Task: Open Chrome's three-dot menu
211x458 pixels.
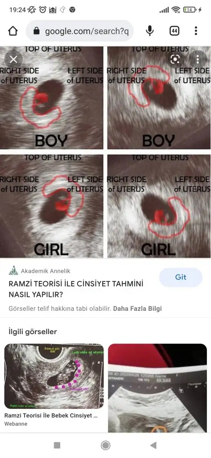Action: tap(196, 31)
